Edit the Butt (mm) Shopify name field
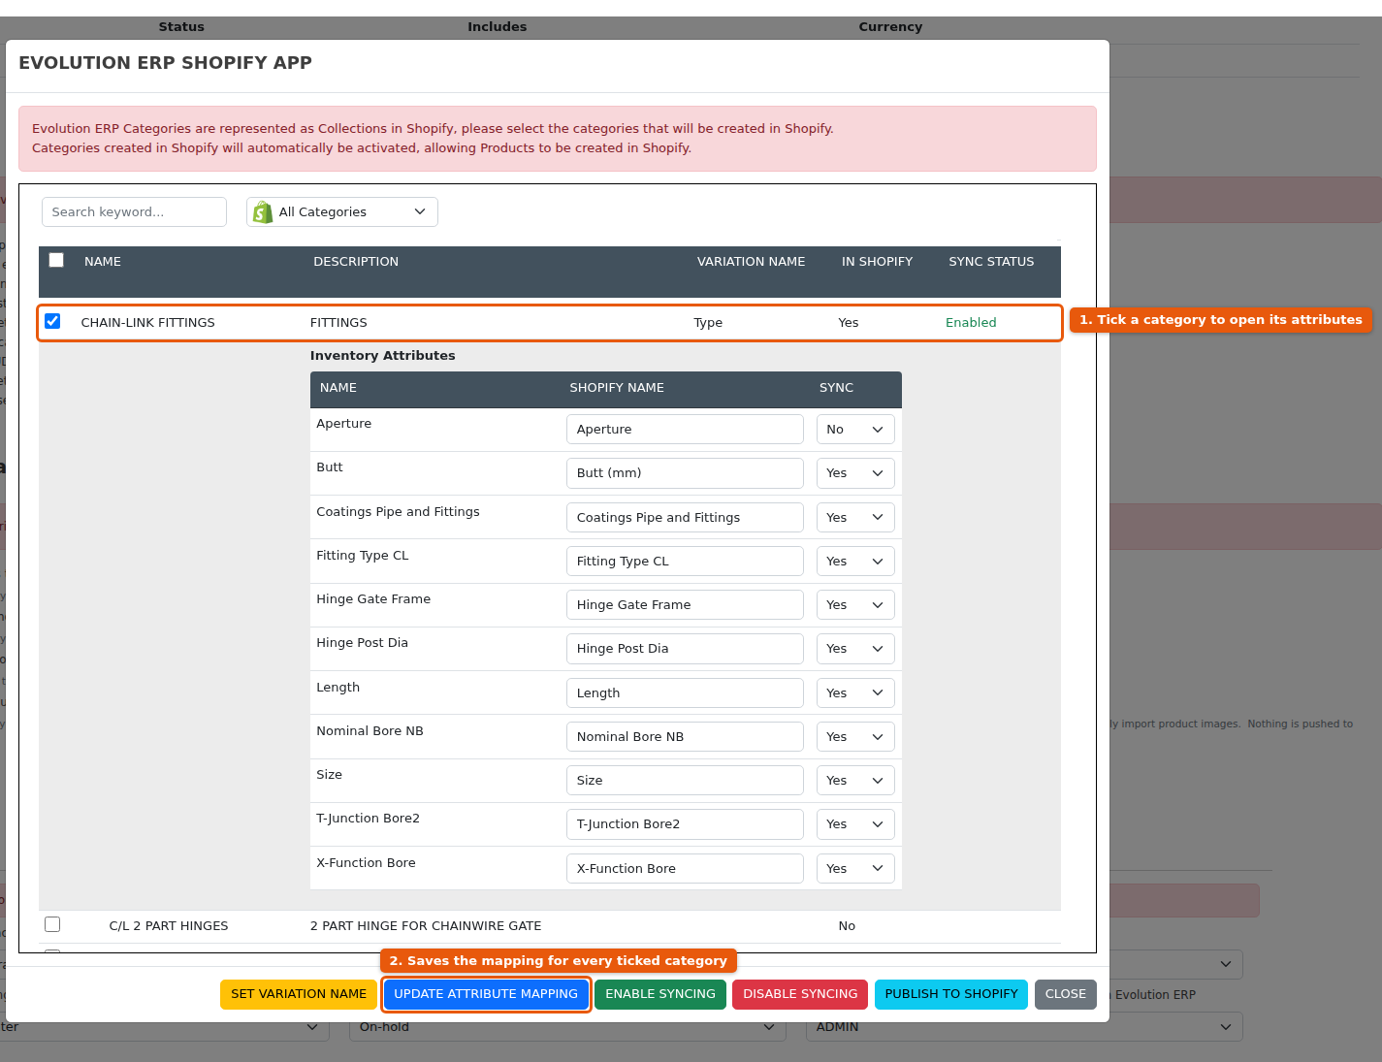The height and width of the screenshot is (1062, 1382). click(685, 473)
